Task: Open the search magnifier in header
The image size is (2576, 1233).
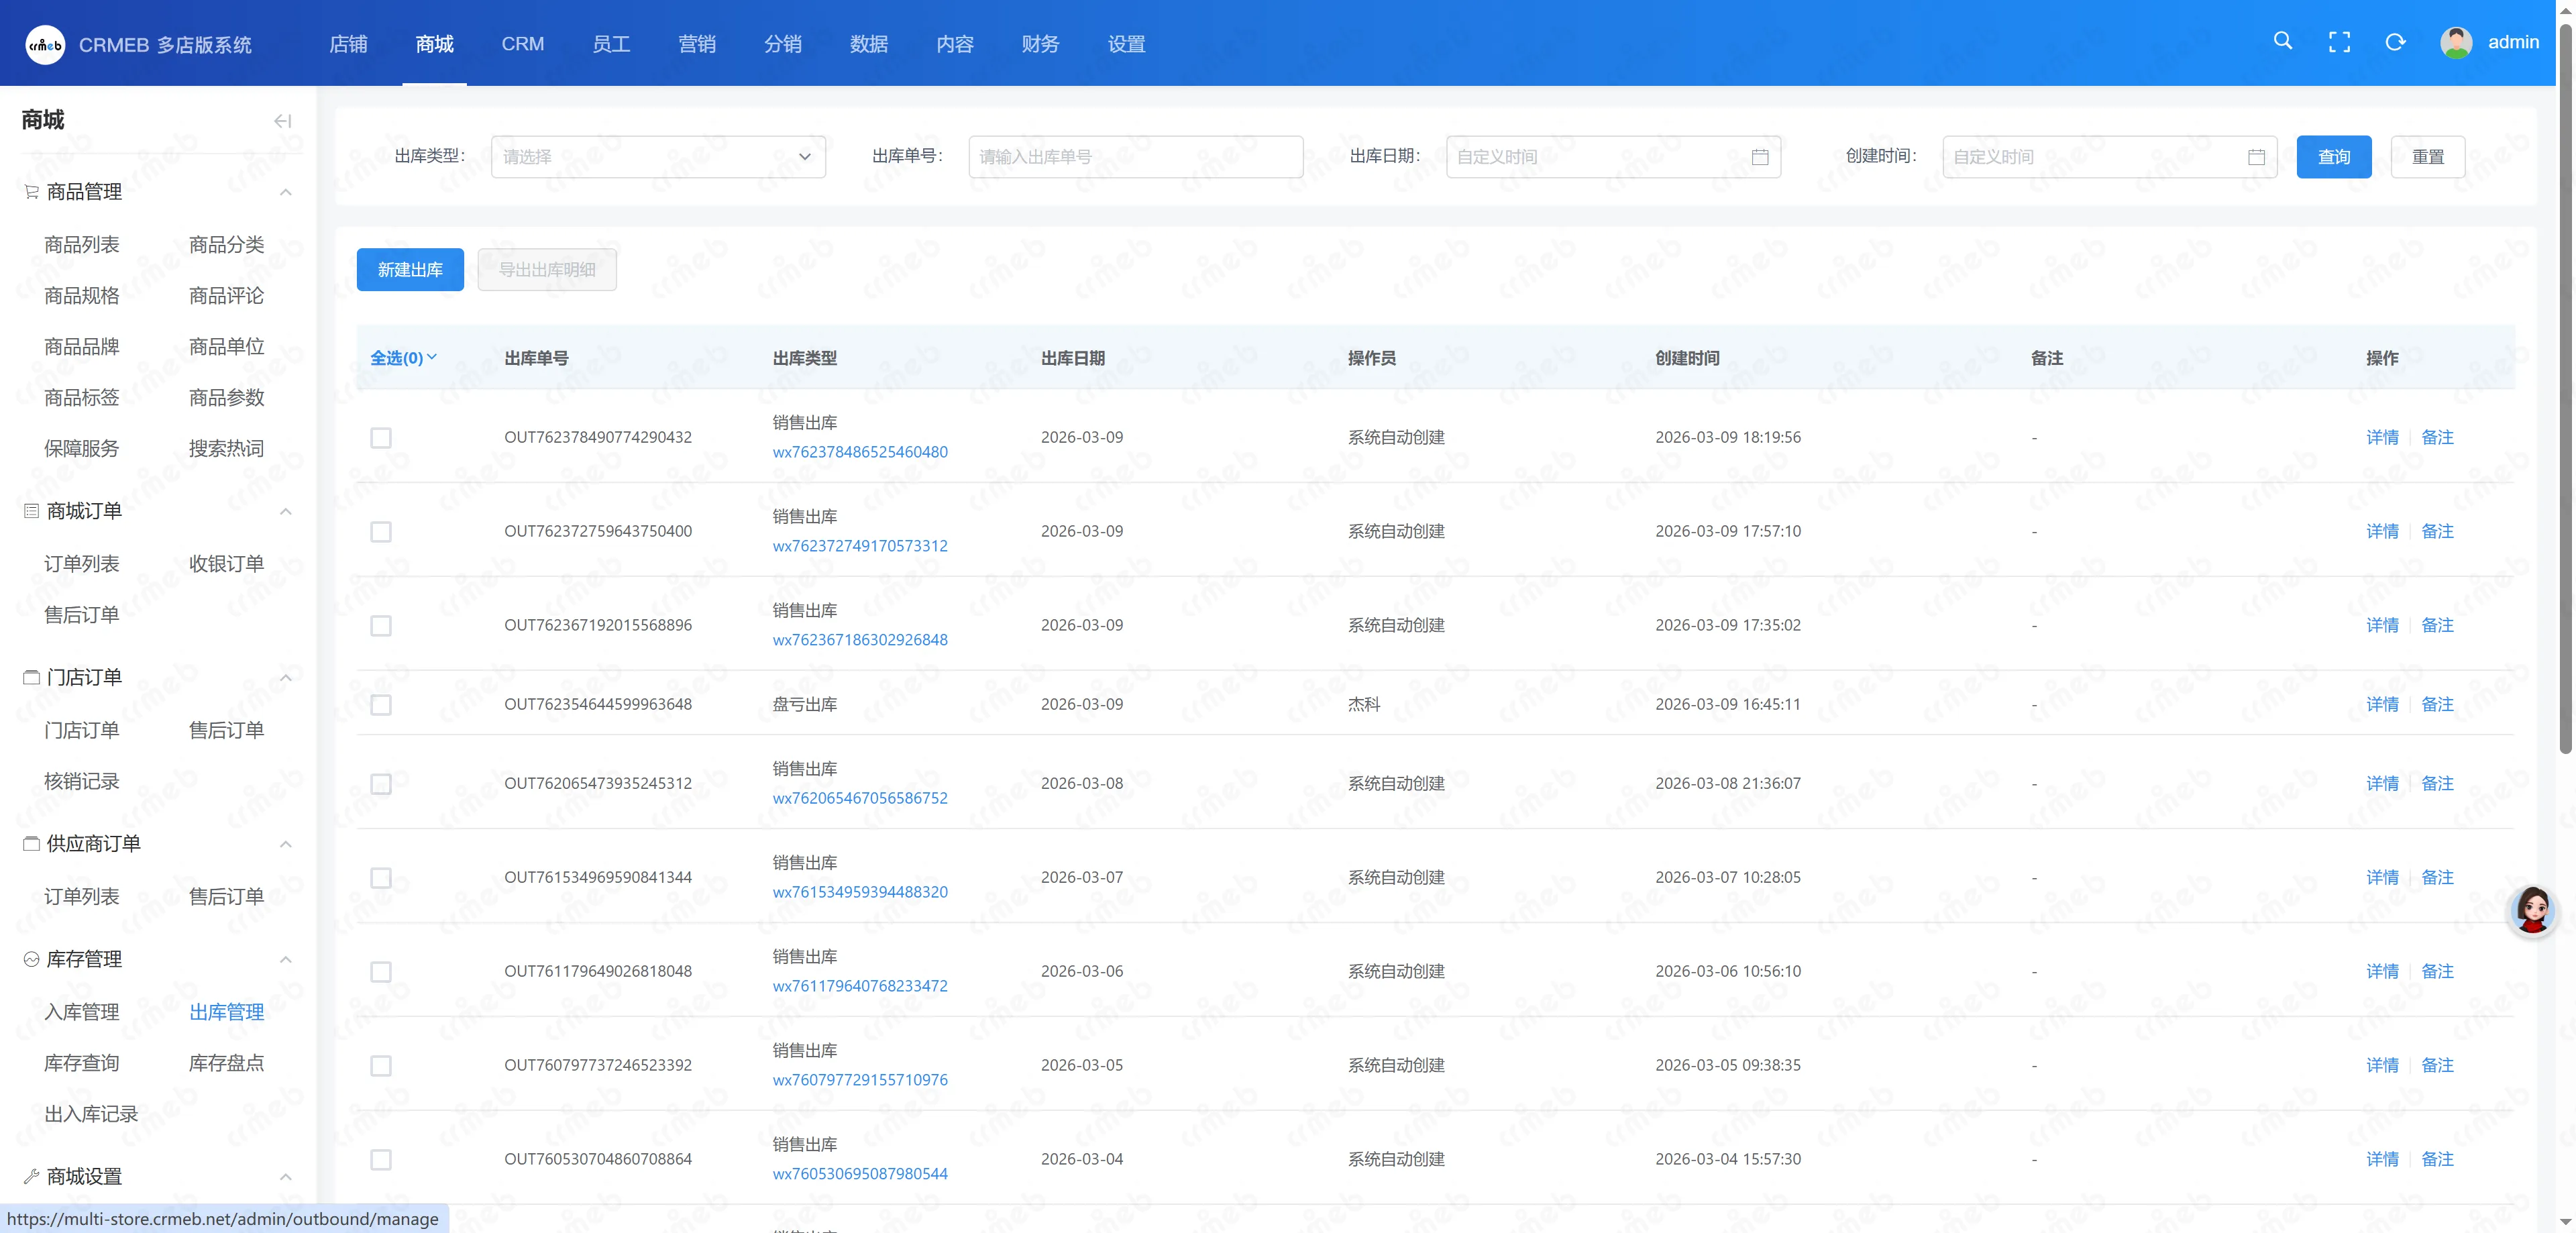Action: [x=2283, y=41]
